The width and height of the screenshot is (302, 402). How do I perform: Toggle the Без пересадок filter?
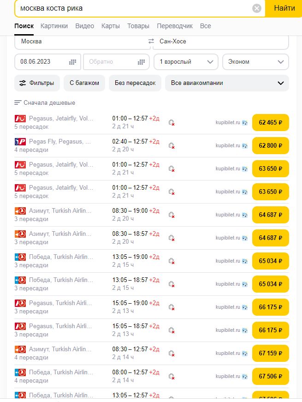(x=135, y=83)
